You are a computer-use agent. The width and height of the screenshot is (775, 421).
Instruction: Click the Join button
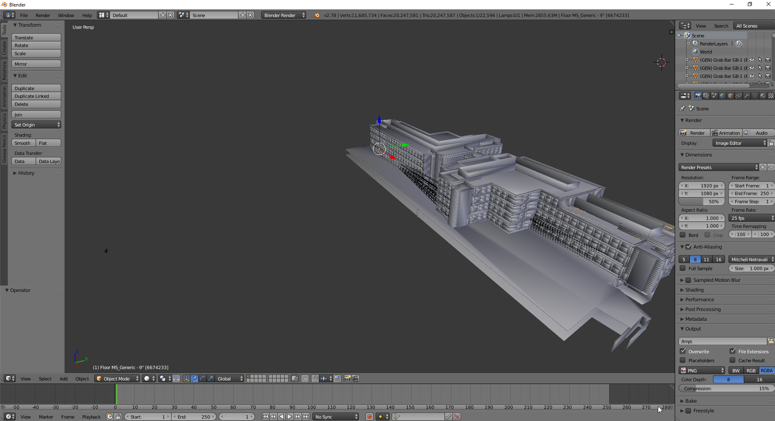36,115
